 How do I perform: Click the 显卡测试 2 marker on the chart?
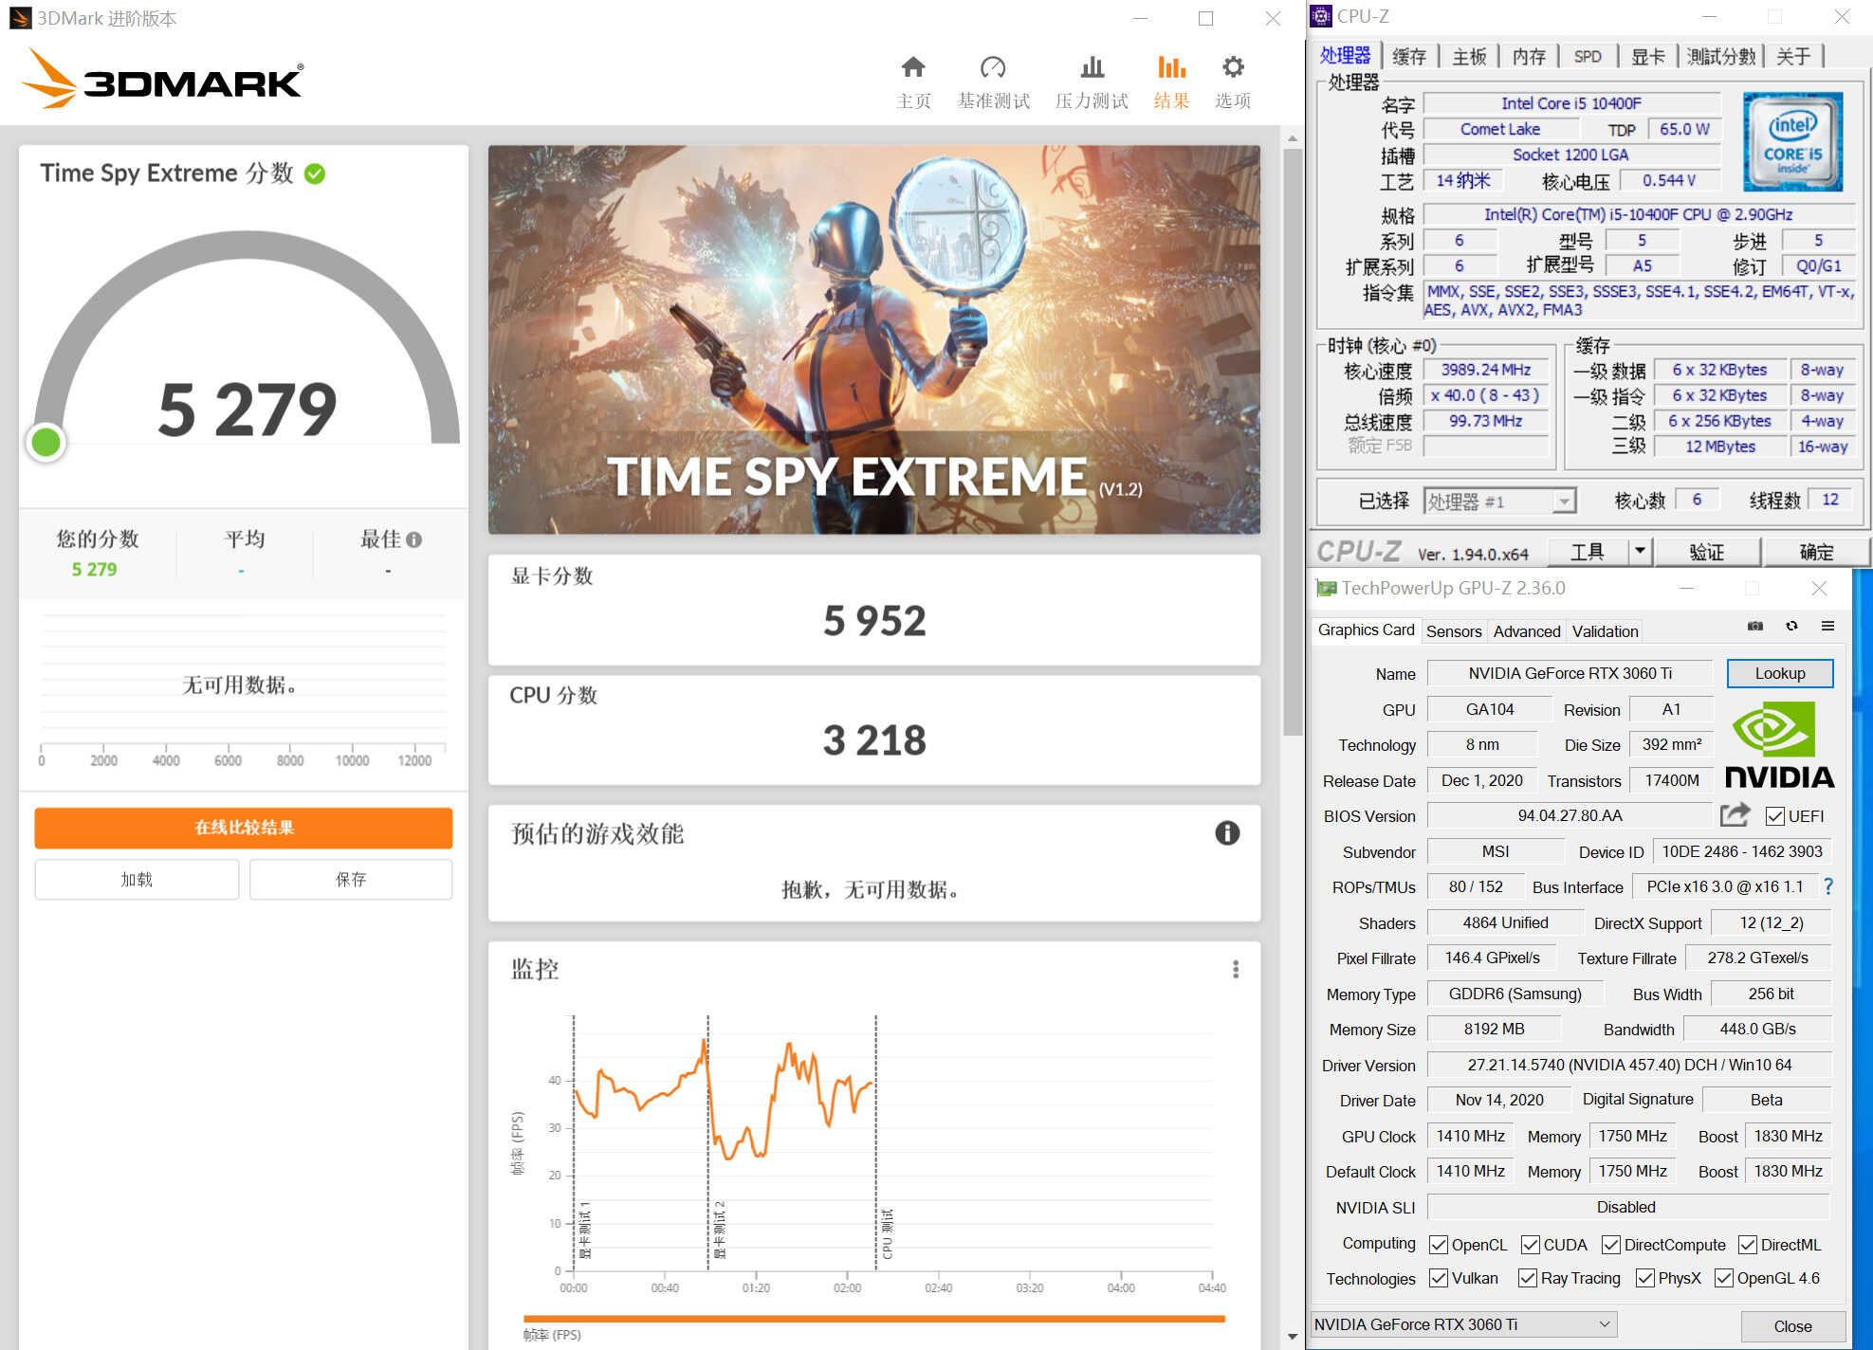coord(720,1230)
